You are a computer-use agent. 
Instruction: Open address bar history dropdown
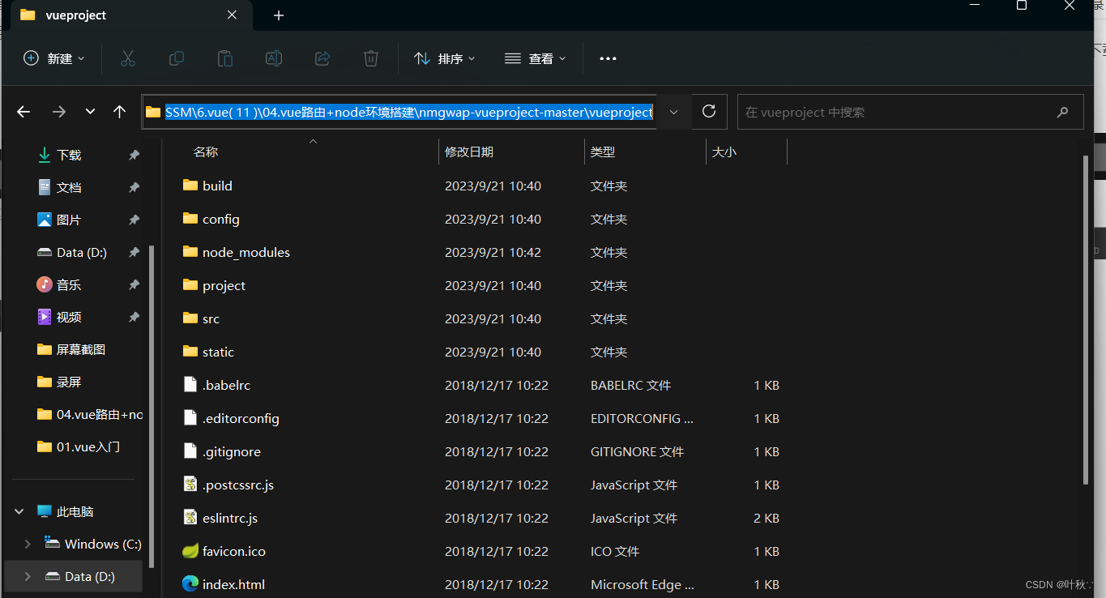[673, 112]
